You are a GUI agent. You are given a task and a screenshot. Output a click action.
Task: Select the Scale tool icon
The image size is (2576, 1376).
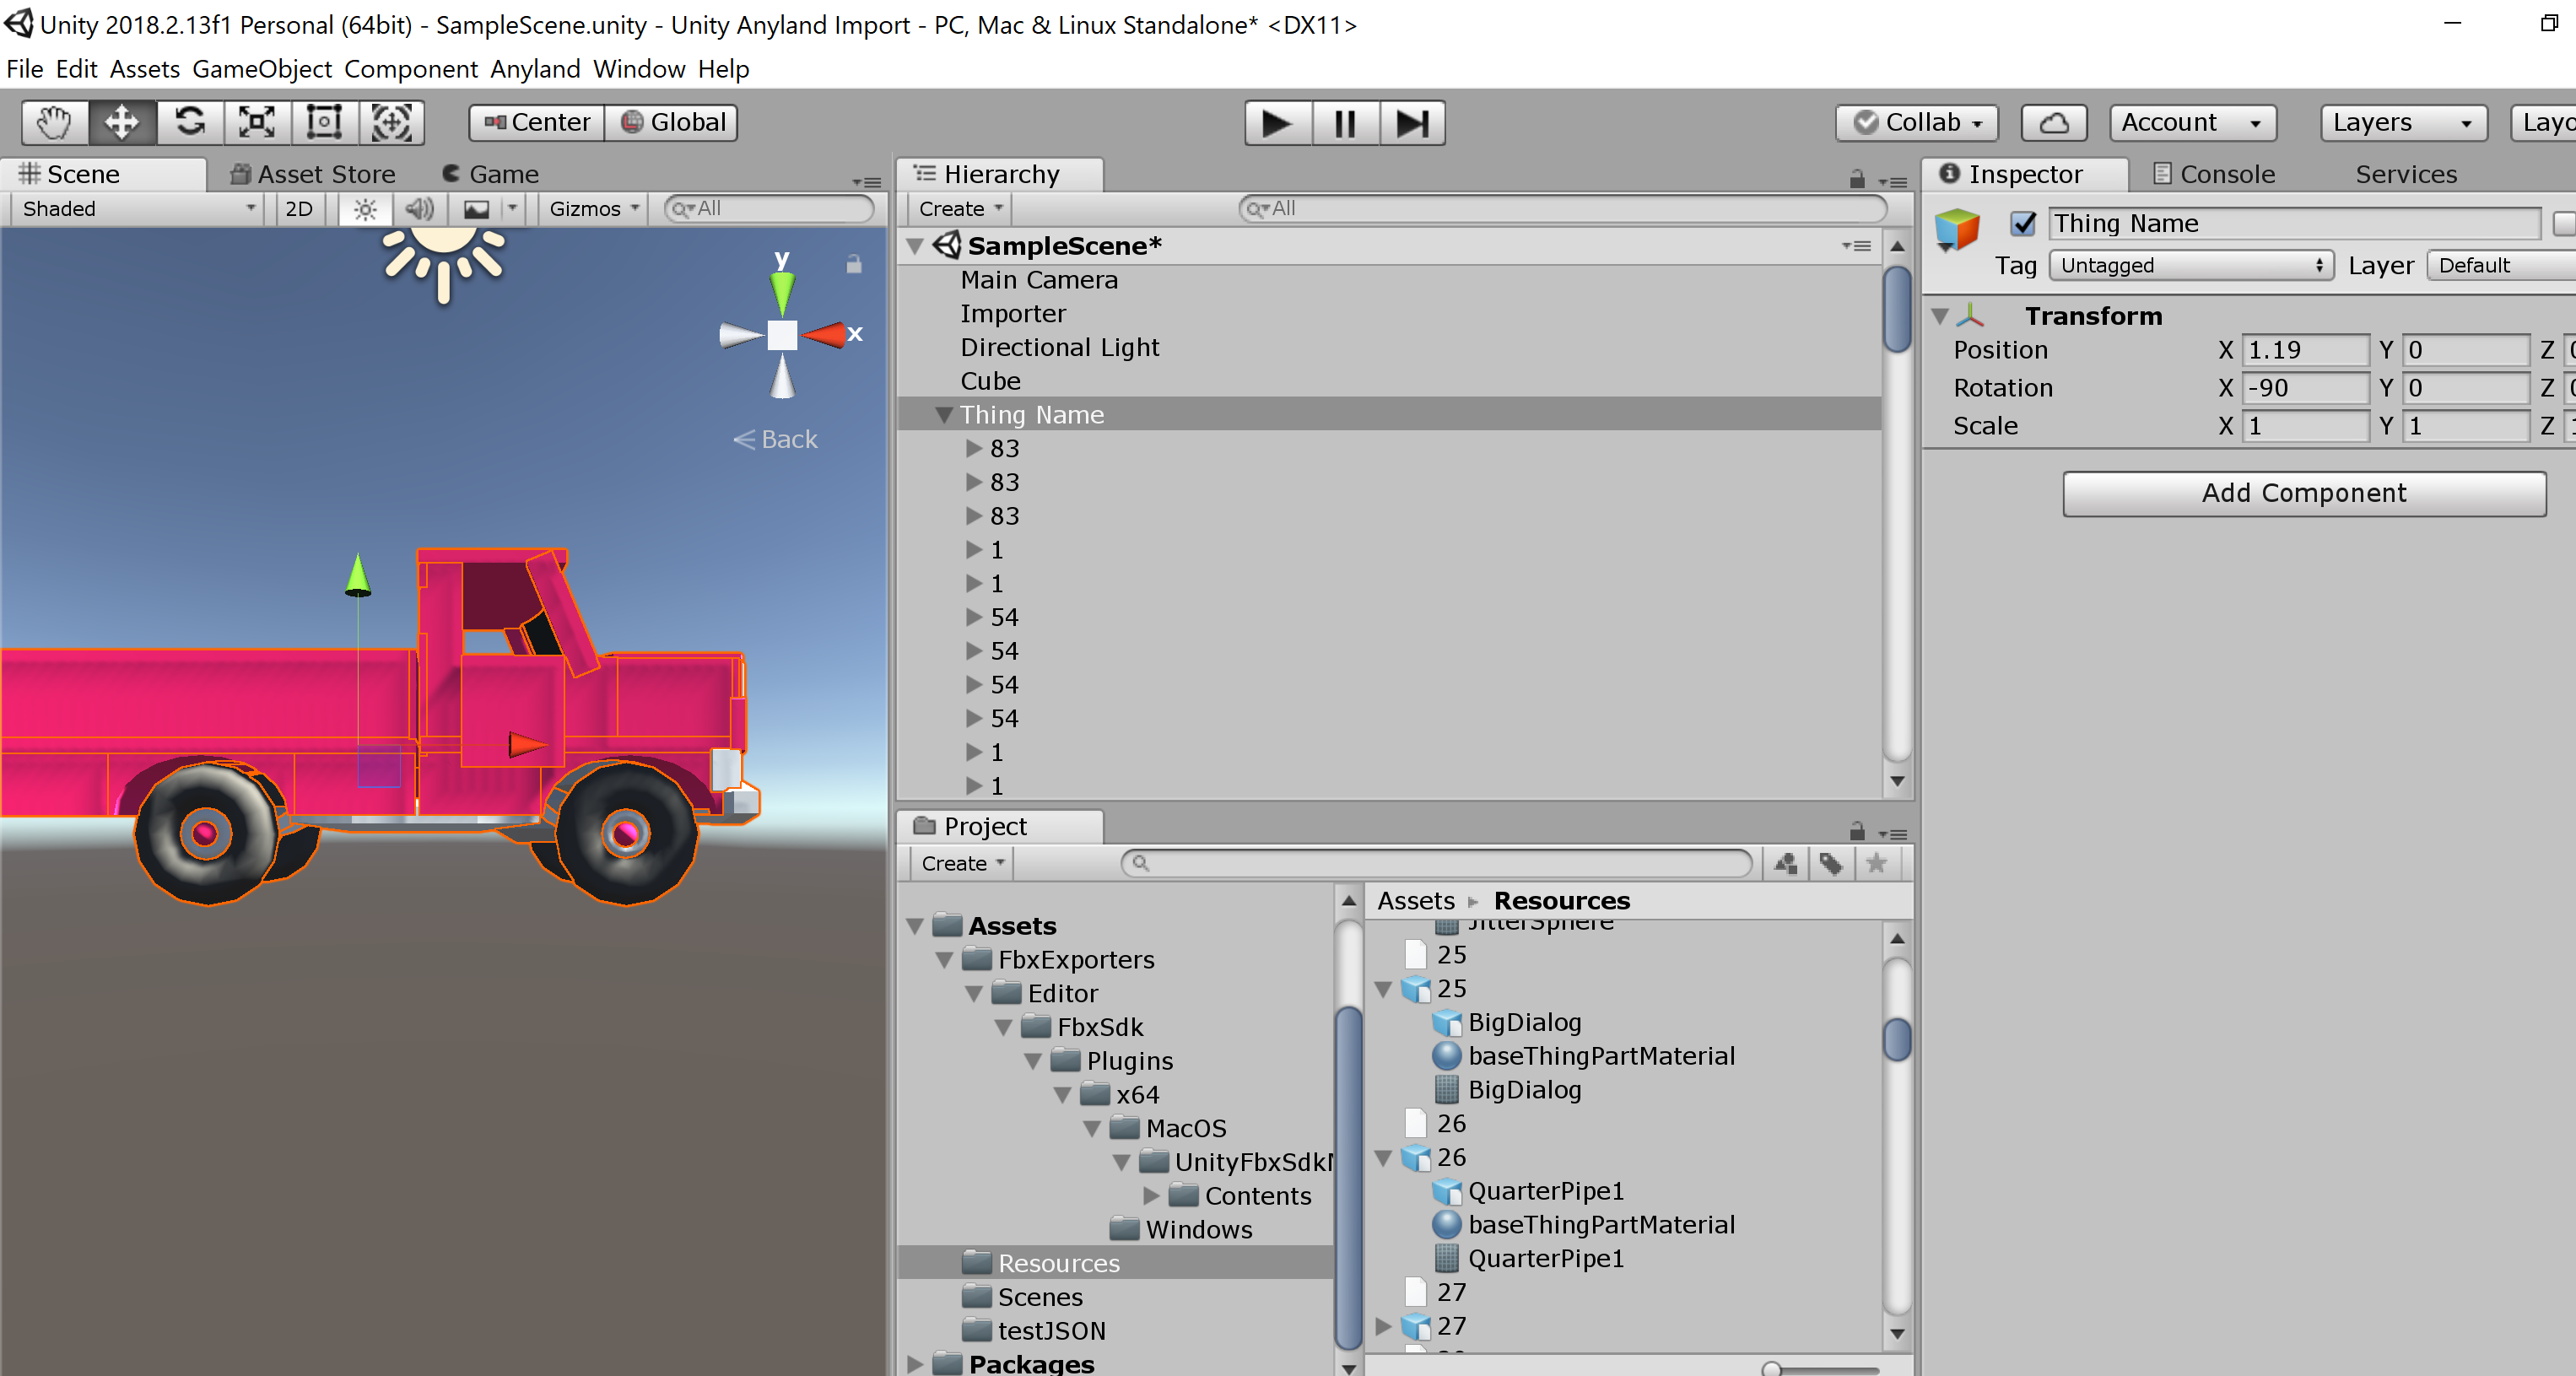(257, 123)
